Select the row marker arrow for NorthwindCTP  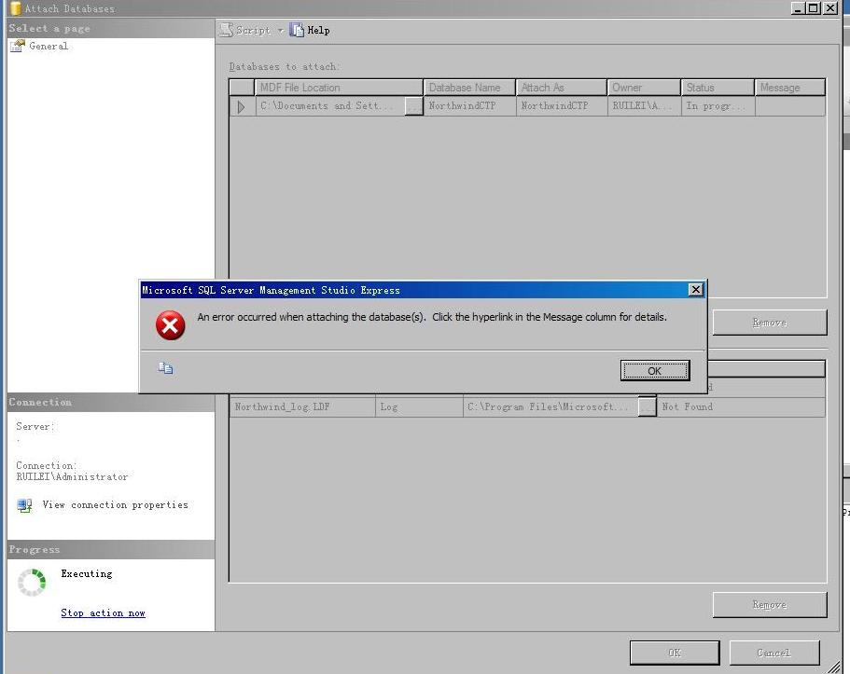click(242, 106)
